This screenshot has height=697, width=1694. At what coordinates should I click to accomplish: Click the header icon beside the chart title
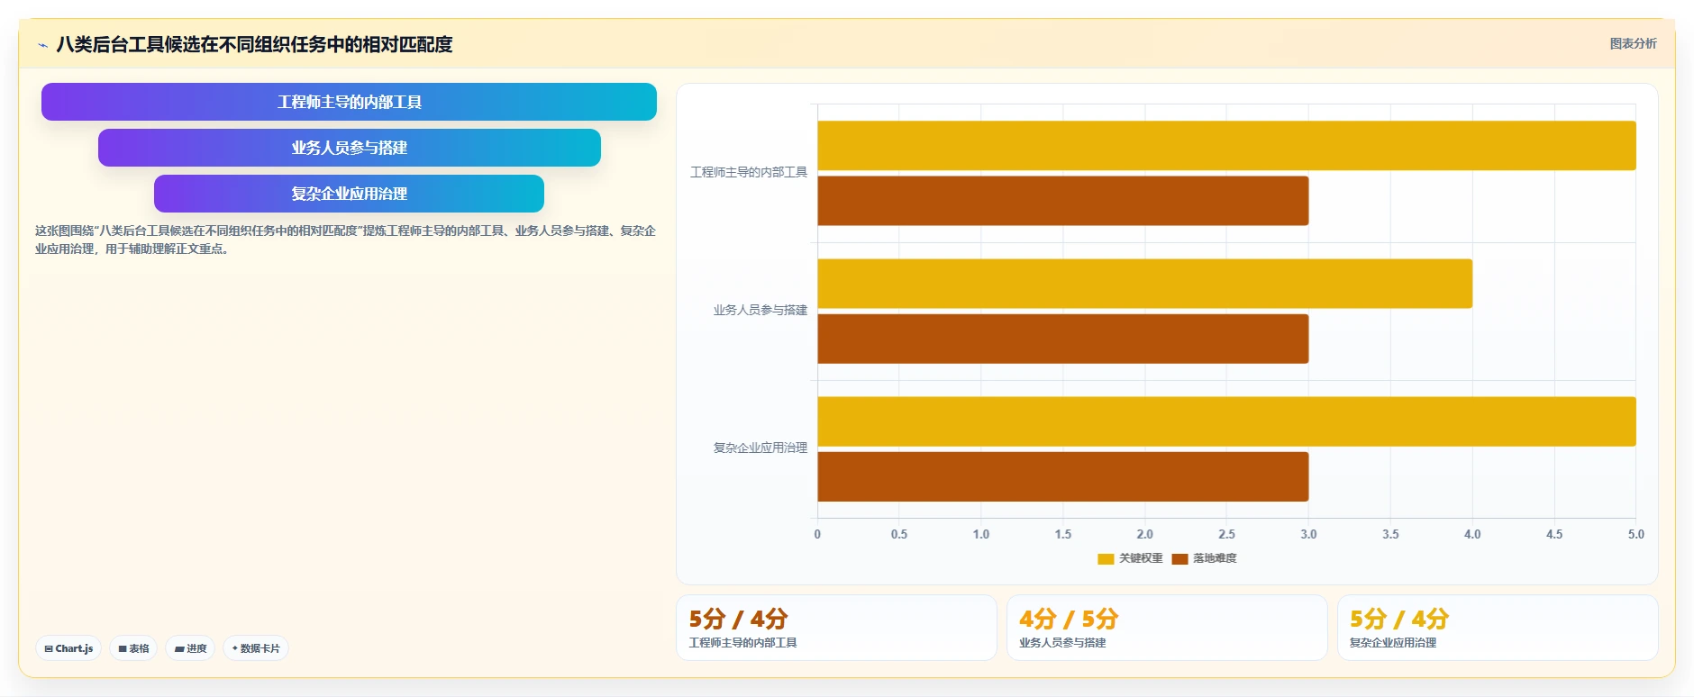click(x=42, y=45)
